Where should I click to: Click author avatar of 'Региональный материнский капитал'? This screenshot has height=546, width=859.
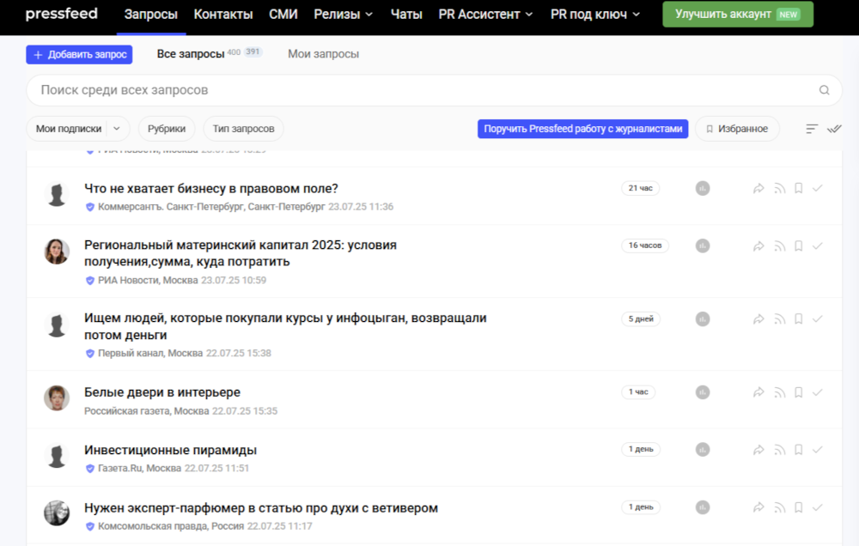(x=57, y=252)
